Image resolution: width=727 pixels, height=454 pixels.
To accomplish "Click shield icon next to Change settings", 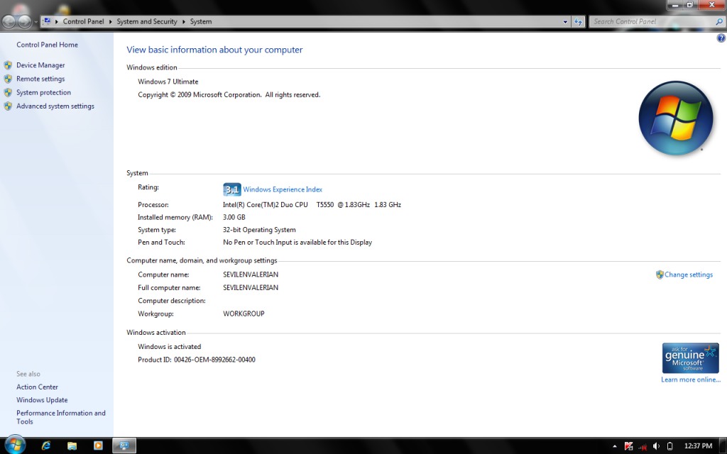I will tap(660, 275).
